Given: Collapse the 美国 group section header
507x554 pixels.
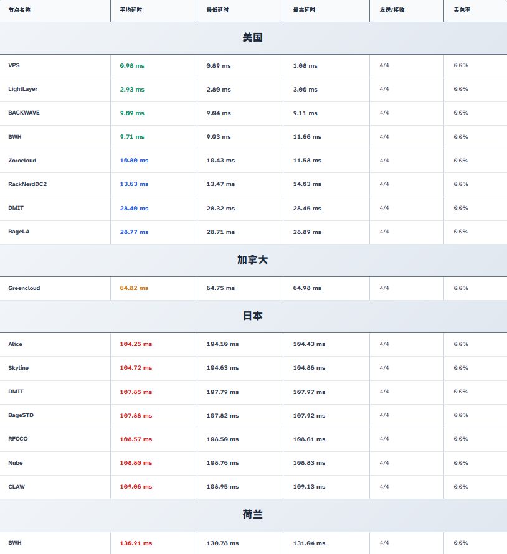Looking at the screenshot, I should tap(253, 38).
